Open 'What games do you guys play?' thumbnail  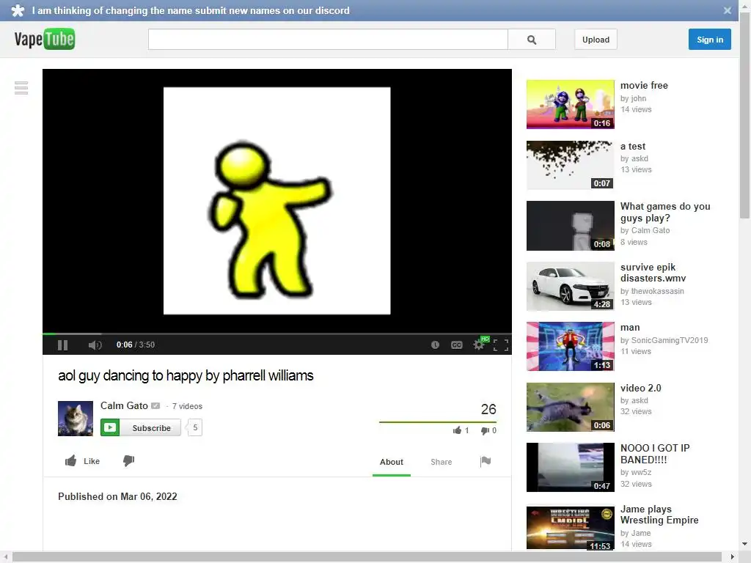coord(570,226)
